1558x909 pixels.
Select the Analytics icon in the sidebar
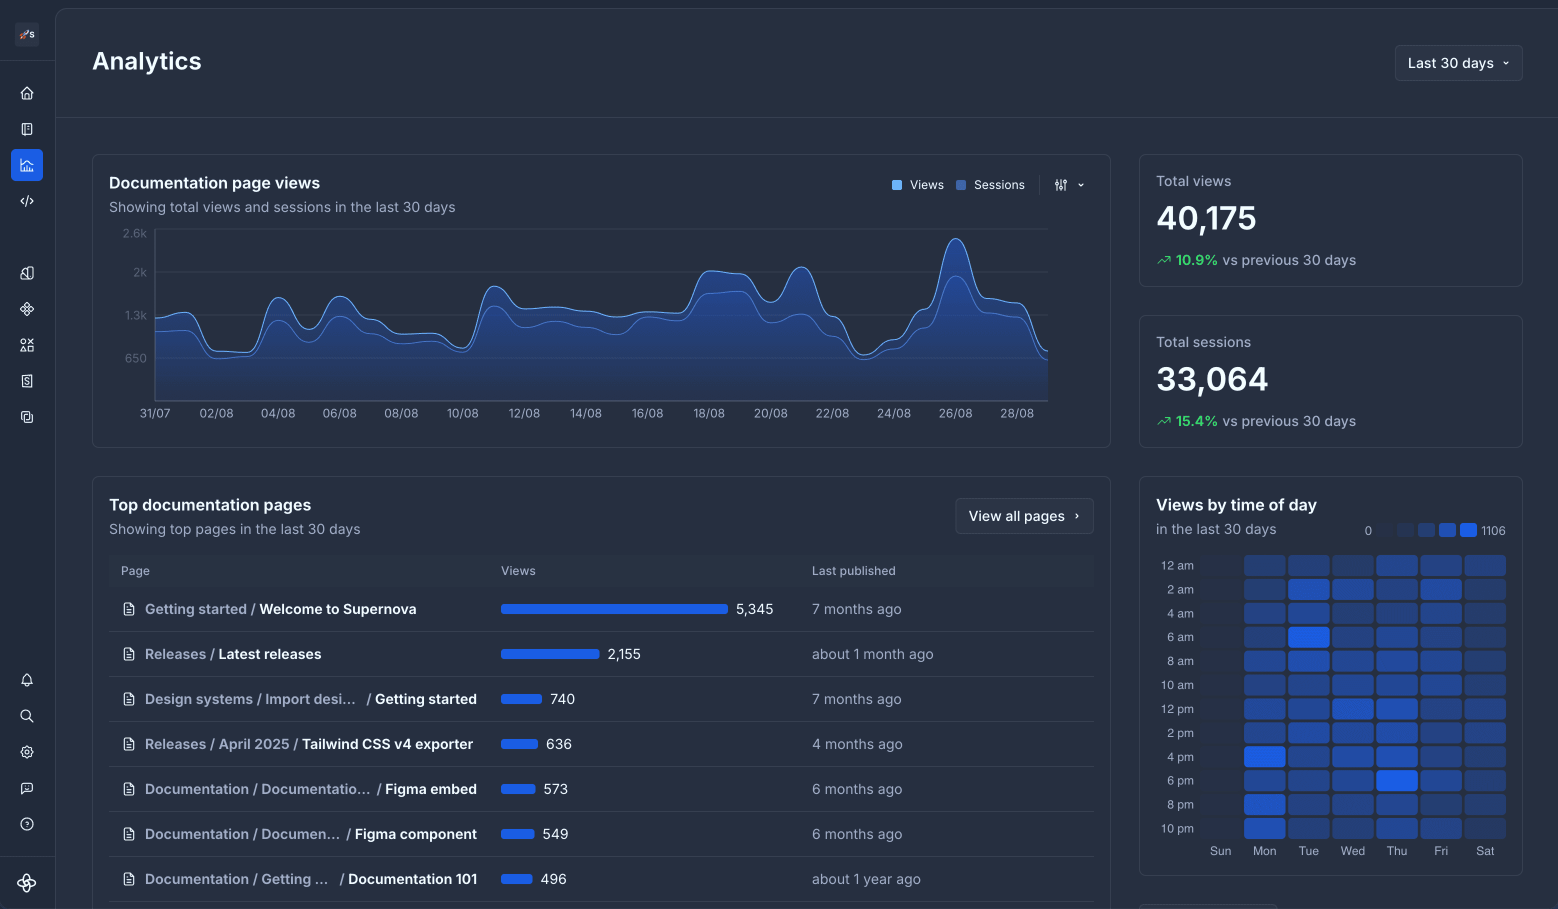click(x=27, y=164)
